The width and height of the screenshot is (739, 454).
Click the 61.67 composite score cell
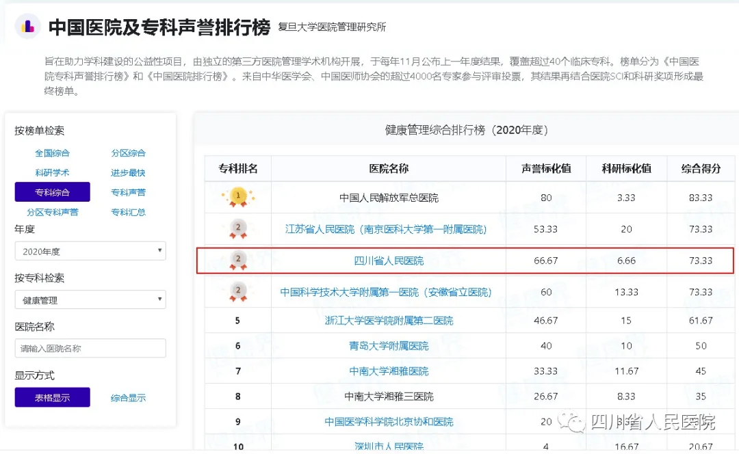point(701,321)
